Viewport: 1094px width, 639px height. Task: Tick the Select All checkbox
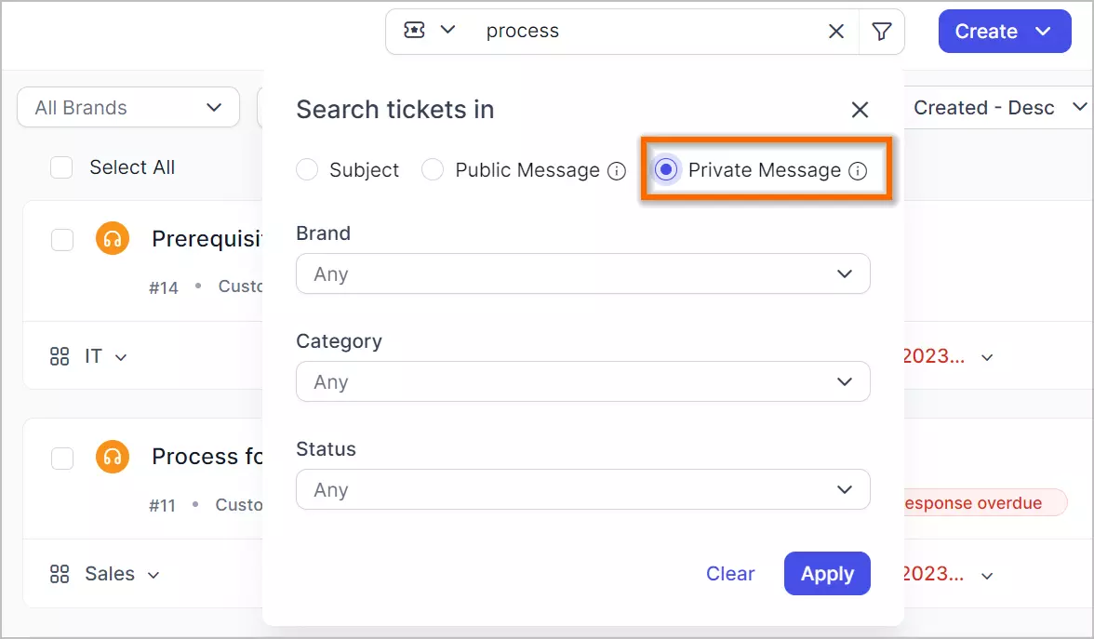[61, 167]
